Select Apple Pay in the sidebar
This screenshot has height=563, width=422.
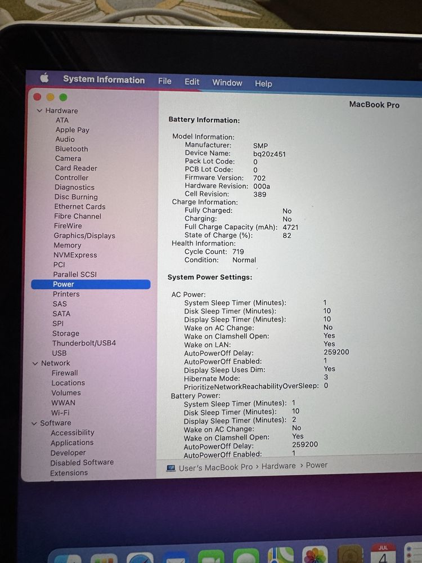pyautogui.click(x=72, y=130)
